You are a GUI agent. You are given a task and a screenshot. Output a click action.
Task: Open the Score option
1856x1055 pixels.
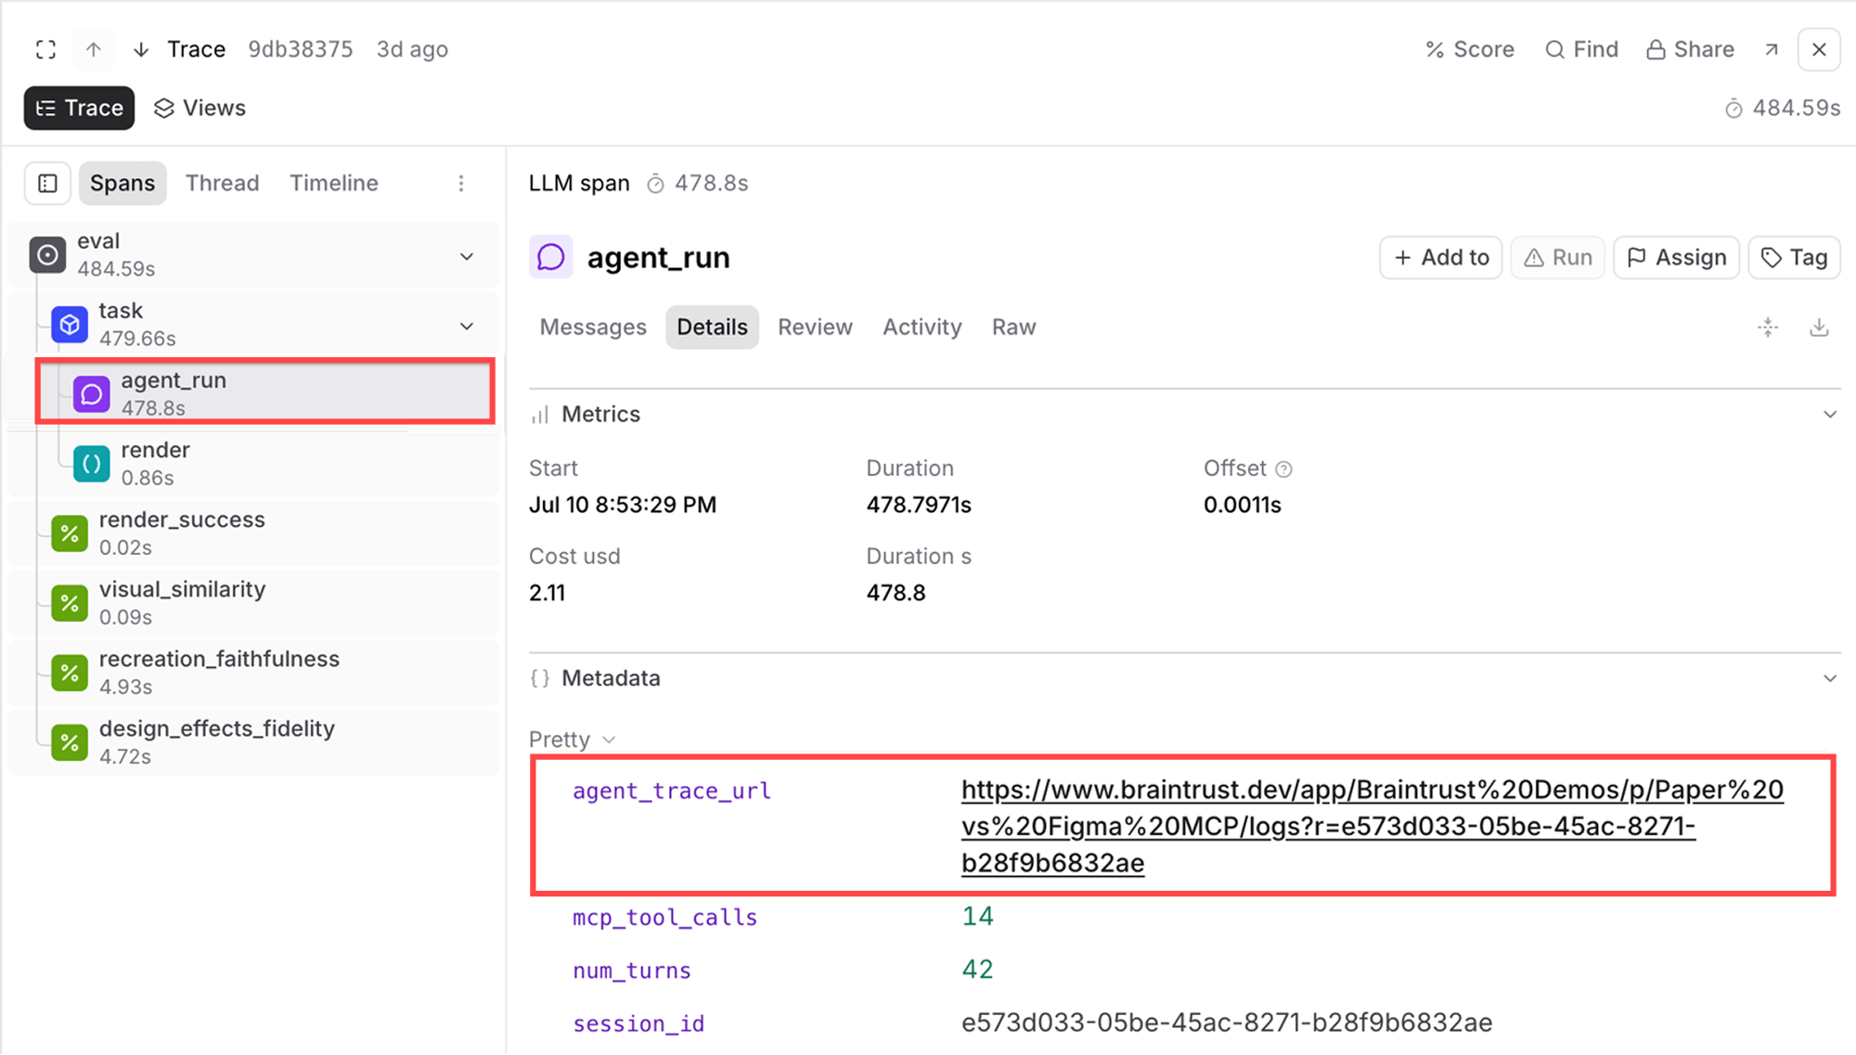click(1470, 49)
